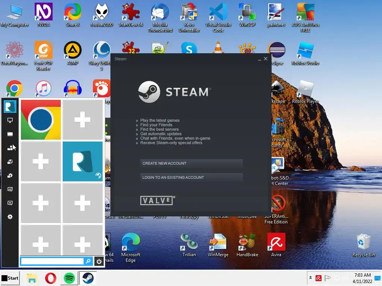Screen dimensions: 382x286
Task: Select the My Computer desktop icon
Action: [15, 15]
